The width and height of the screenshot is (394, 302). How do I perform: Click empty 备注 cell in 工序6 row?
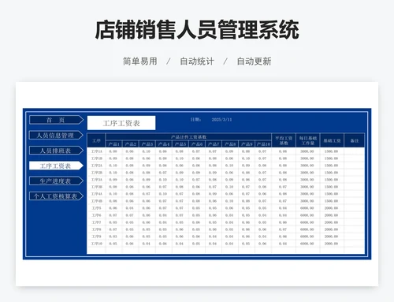(x=355, y=215)
